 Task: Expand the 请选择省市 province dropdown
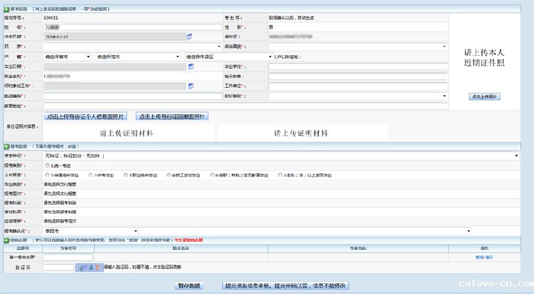(x=67, y=57)
